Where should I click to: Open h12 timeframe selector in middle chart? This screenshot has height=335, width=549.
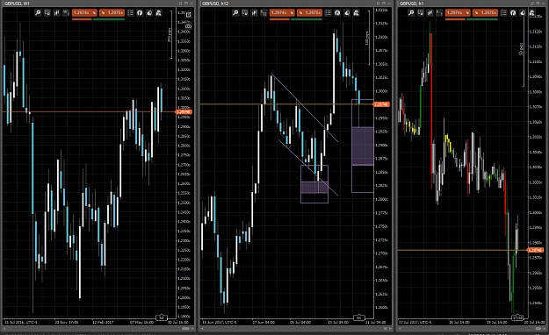264,13
